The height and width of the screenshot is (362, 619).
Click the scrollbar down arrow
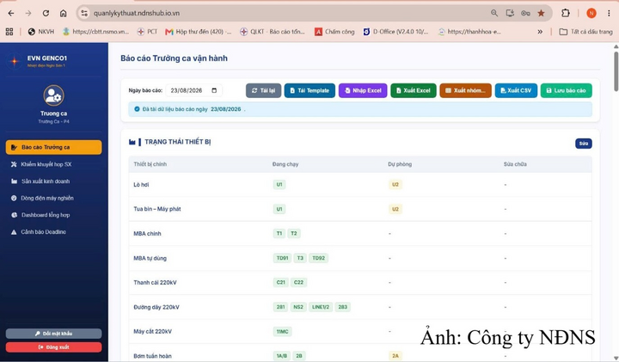[616, 359]
